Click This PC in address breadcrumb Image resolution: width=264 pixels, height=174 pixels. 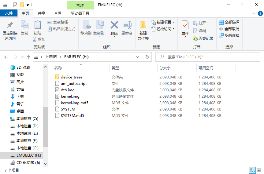(x=51, y=57)
